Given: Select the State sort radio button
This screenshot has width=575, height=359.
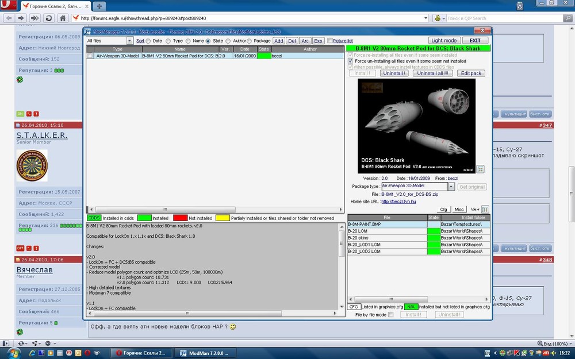Looking at the screenshot, I should (208, 41).
